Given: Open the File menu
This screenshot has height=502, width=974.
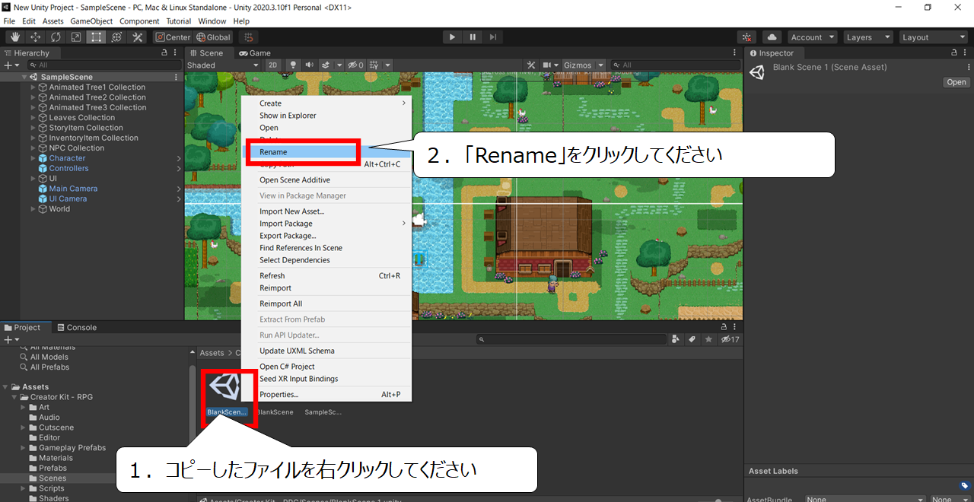Looking at the screenshot, I should [9, 21].
